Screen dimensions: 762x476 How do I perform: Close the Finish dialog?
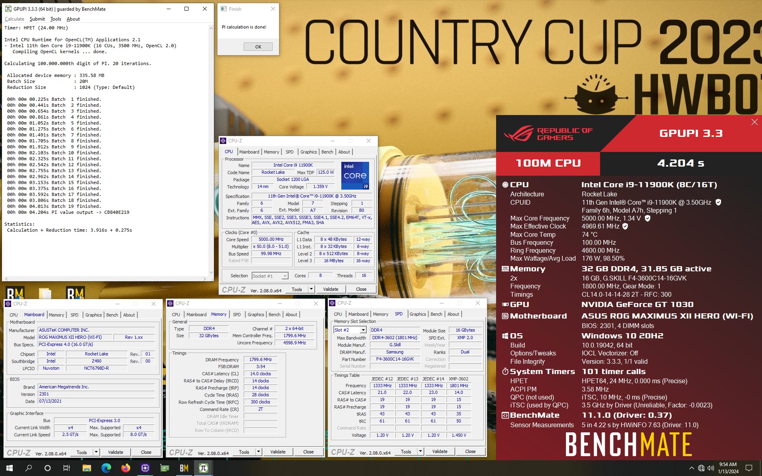(x=273, y=9)
